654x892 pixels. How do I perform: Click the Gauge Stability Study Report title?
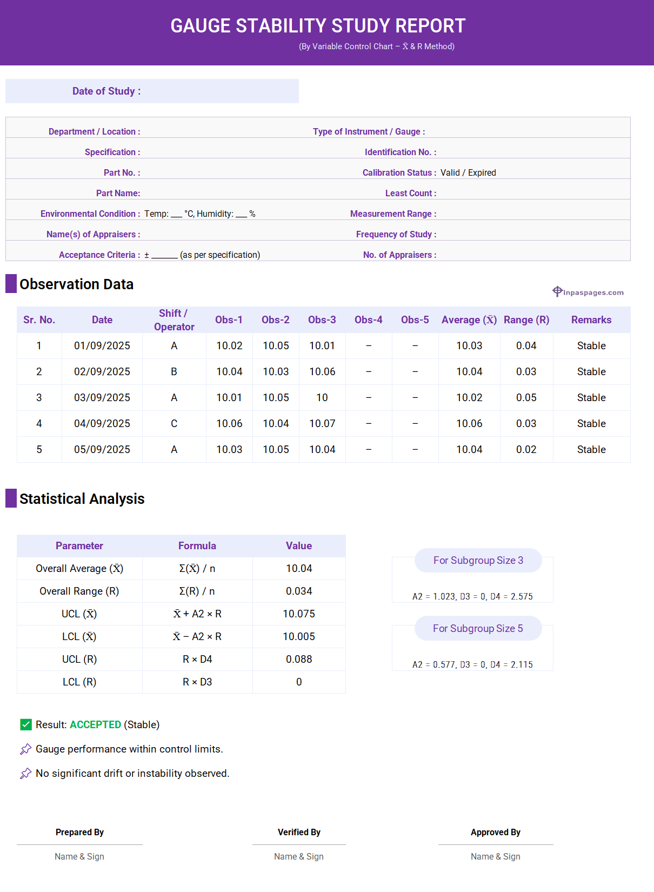point(318,26)
